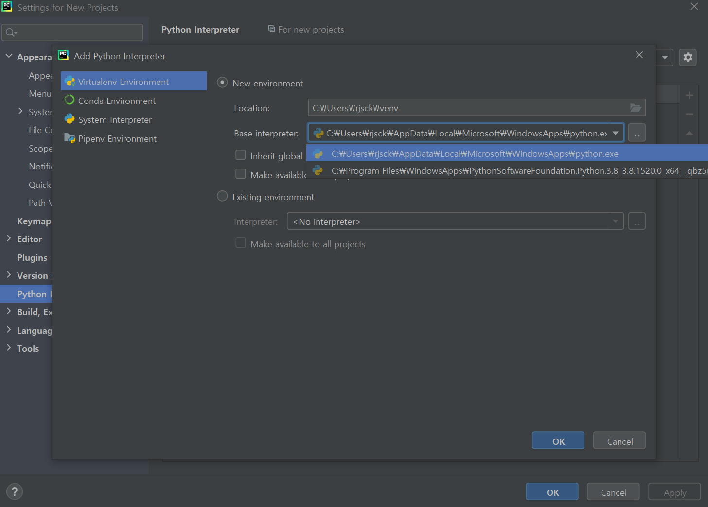Click the browse ellipsis button beside Base interpreter
The width and height of the screenshot is (708, 507).
click(x=637, y=133)
